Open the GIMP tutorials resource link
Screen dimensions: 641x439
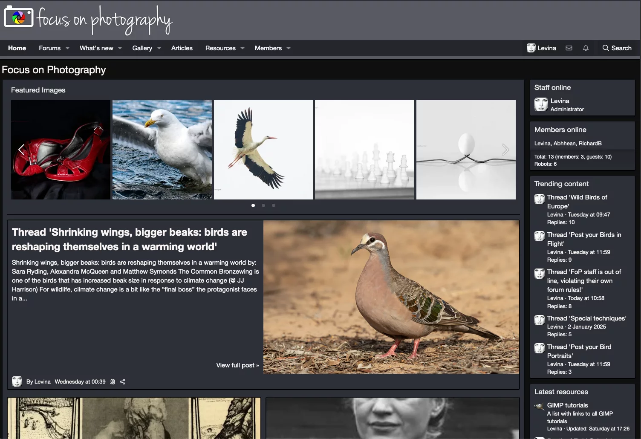(x=568, y=405)
